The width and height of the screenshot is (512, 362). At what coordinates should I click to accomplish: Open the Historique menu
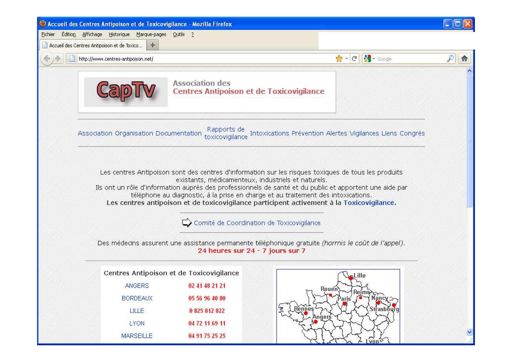119,34
